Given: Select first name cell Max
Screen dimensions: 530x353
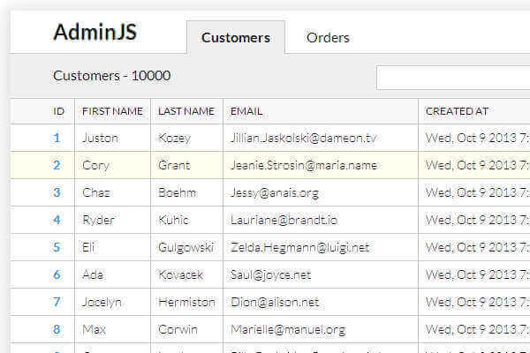Looking at the screenshot, I should pyautogui.click(x=94, y=329).
